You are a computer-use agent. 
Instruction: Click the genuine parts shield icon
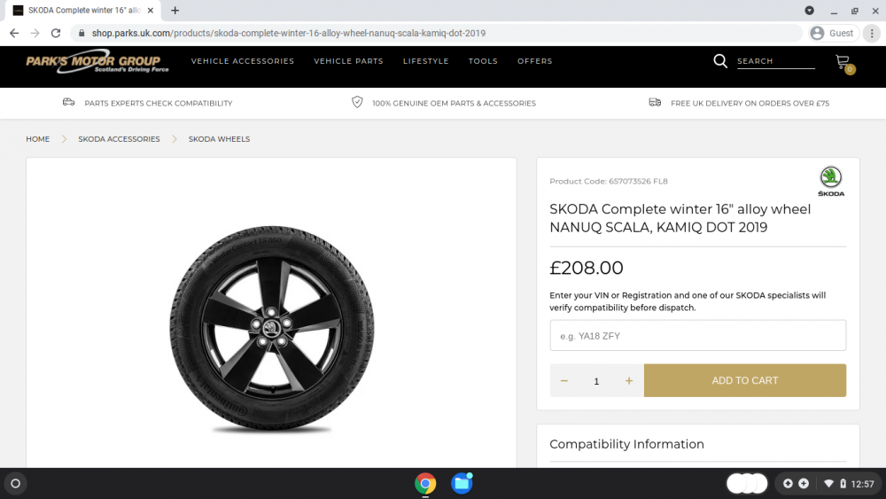tap(357, 102)
